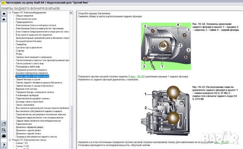
Task: Open Задний фонарь в крыле
Action: (28, 79)
